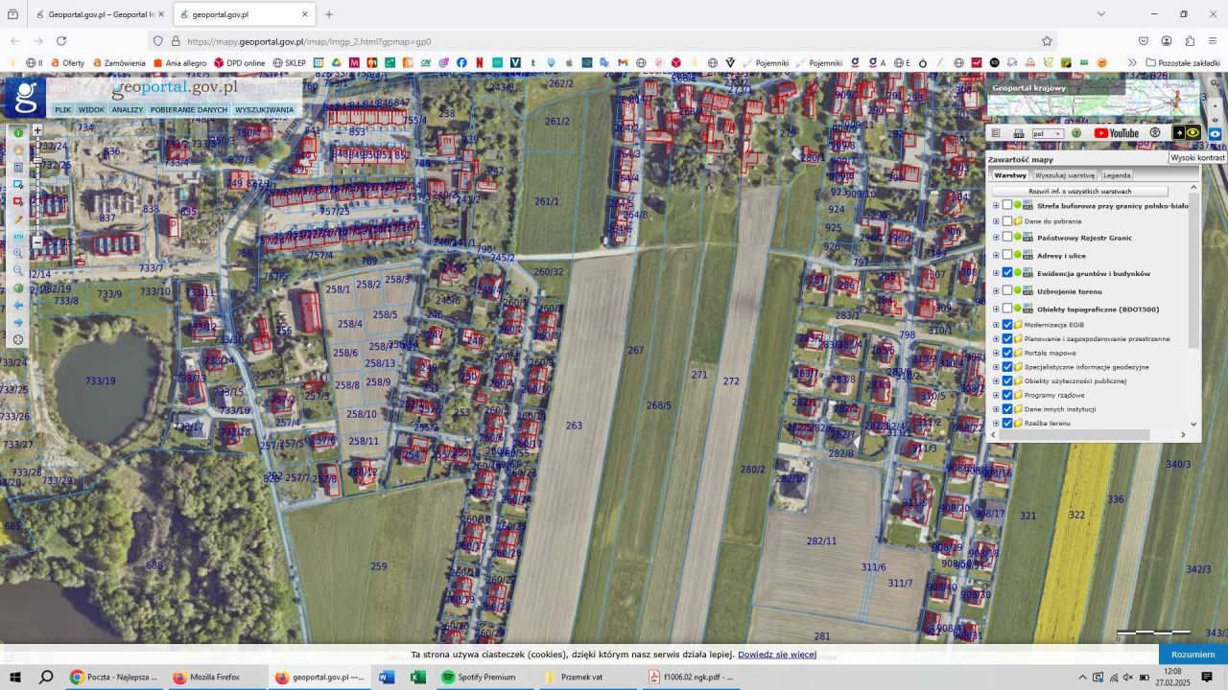
Task: Open the ANALIZY menu
Action: tap(127, 110)
